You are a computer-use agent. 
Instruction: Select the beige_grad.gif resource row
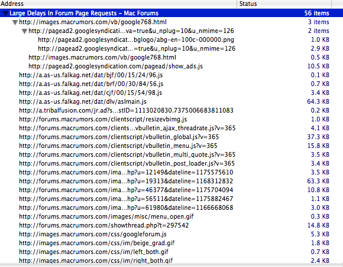[x=171, y=243]
